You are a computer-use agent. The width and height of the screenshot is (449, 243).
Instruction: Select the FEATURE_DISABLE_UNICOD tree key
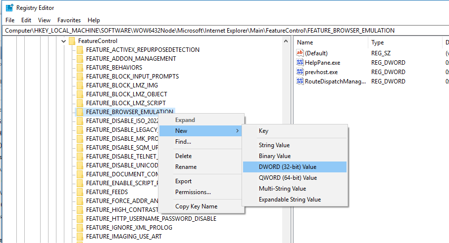click(122, 165)
